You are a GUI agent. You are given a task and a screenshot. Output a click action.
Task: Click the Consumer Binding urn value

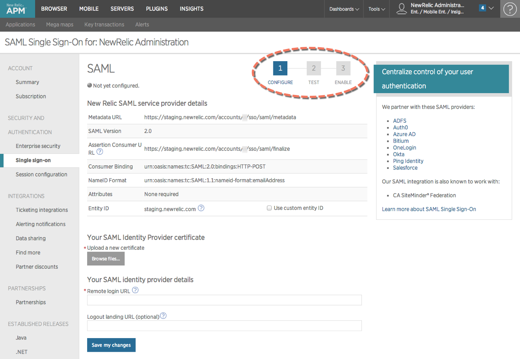coord(205,166)
